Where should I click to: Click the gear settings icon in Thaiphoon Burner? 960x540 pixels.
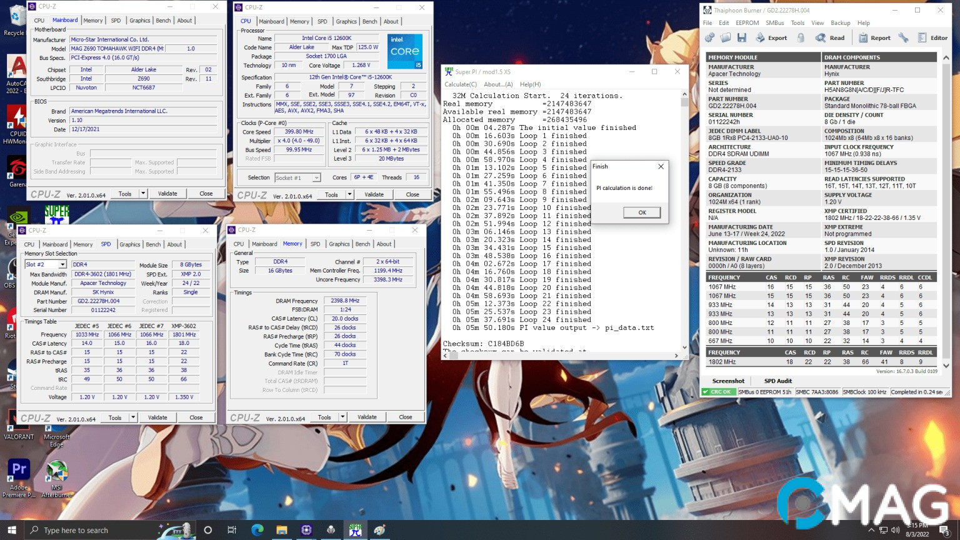point(709,38)
